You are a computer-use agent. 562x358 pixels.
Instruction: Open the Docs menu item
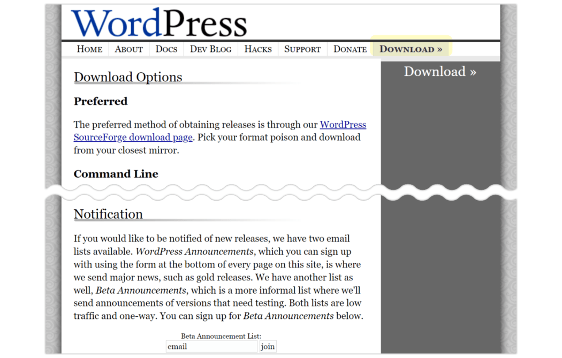click(166, 49)
